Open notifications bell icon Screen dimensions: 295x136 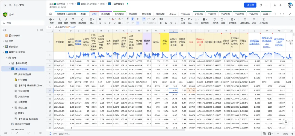(x=261, y=5)
